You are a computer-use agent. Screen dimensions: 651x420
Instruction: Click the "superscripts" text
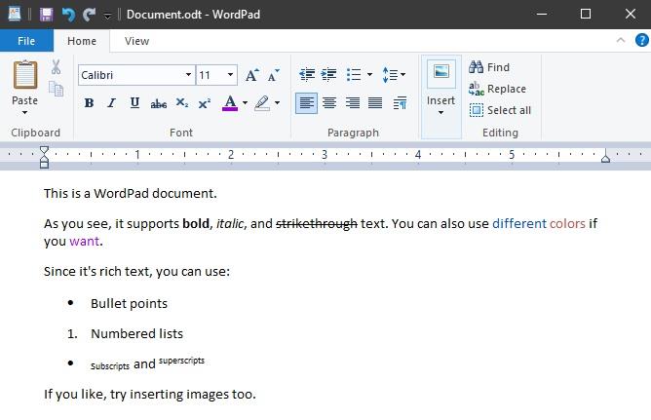click(181, 361)
